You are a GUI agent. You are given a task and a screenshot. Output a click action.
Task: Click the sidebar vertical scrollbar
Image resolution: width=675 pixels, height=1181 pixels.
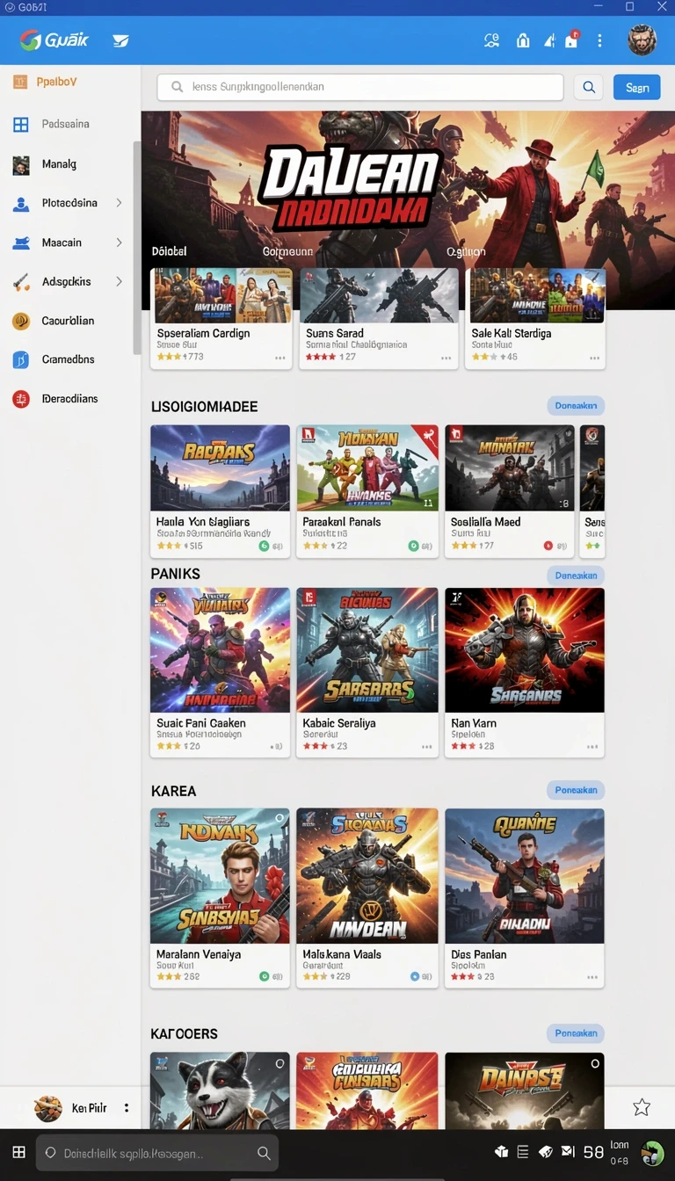pos(136,248)
